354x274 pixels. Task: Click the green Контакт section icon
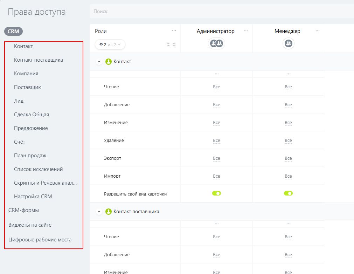click(109, 62)
